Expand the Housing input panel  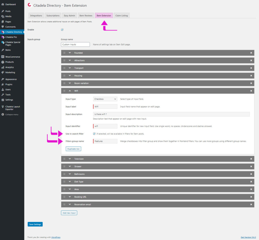[x=70, y=76]
